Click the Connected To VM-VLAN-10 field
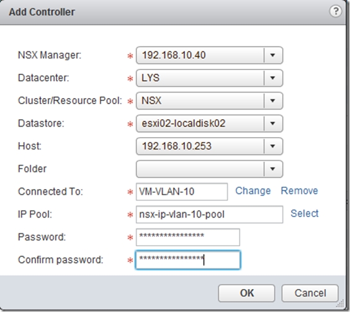Viewport: 350px width, 312px height. 182,192
